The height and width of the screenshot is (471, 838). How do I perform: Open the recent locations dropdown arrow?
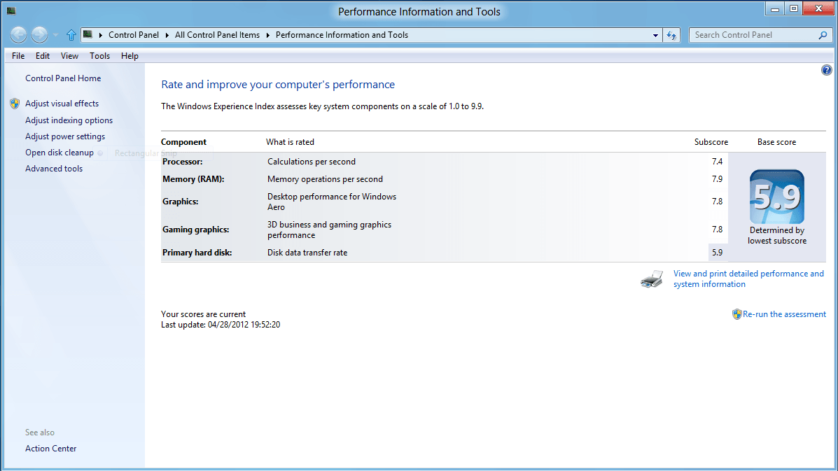coord(55,35)
